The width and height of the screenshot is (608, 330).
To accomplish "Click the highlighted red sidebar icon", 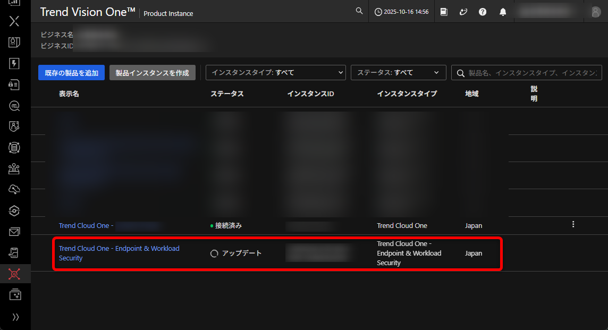I will tap(14, 274).
